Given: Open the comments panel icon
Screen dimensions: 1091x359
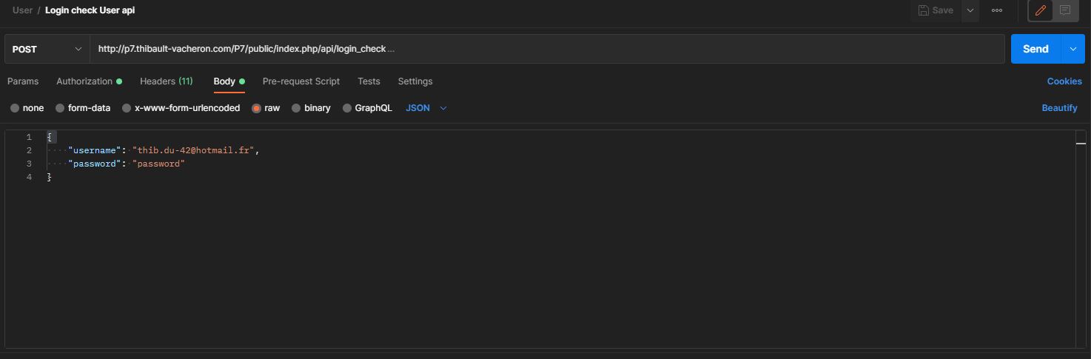Looking at the screenshot, I should 1065,10.
